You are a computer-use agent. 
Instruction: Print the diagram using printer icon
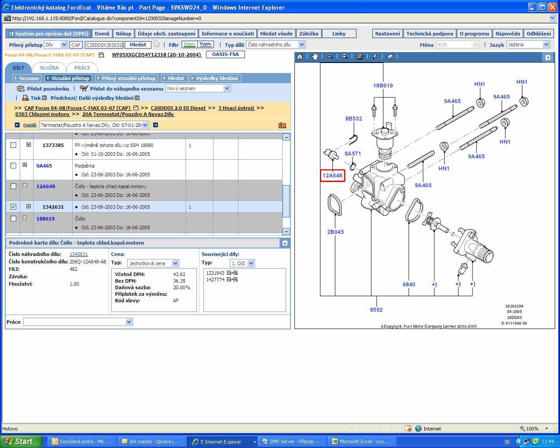pos(360,56)
